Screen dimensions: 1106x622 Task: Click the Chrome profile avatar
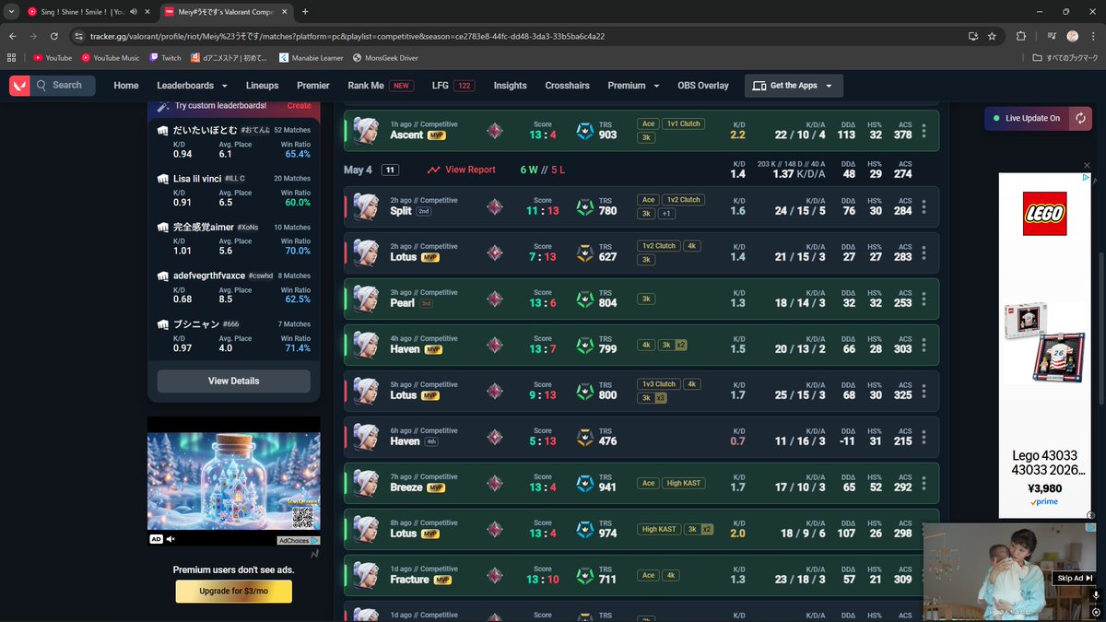click(x=1072, y=36)
